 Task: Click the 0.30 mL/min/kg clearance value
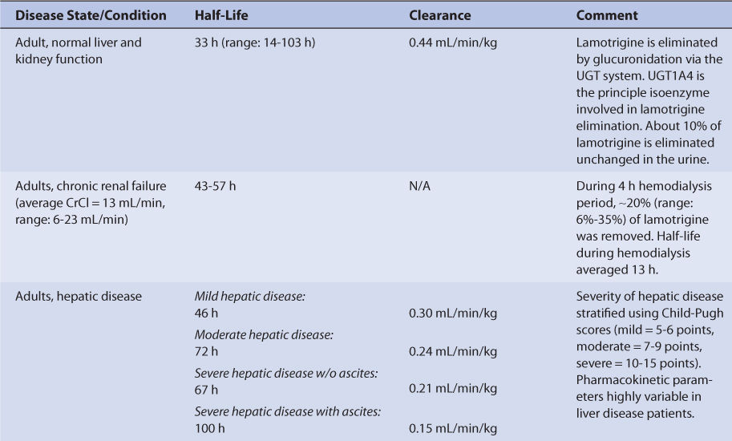[452, 313]
